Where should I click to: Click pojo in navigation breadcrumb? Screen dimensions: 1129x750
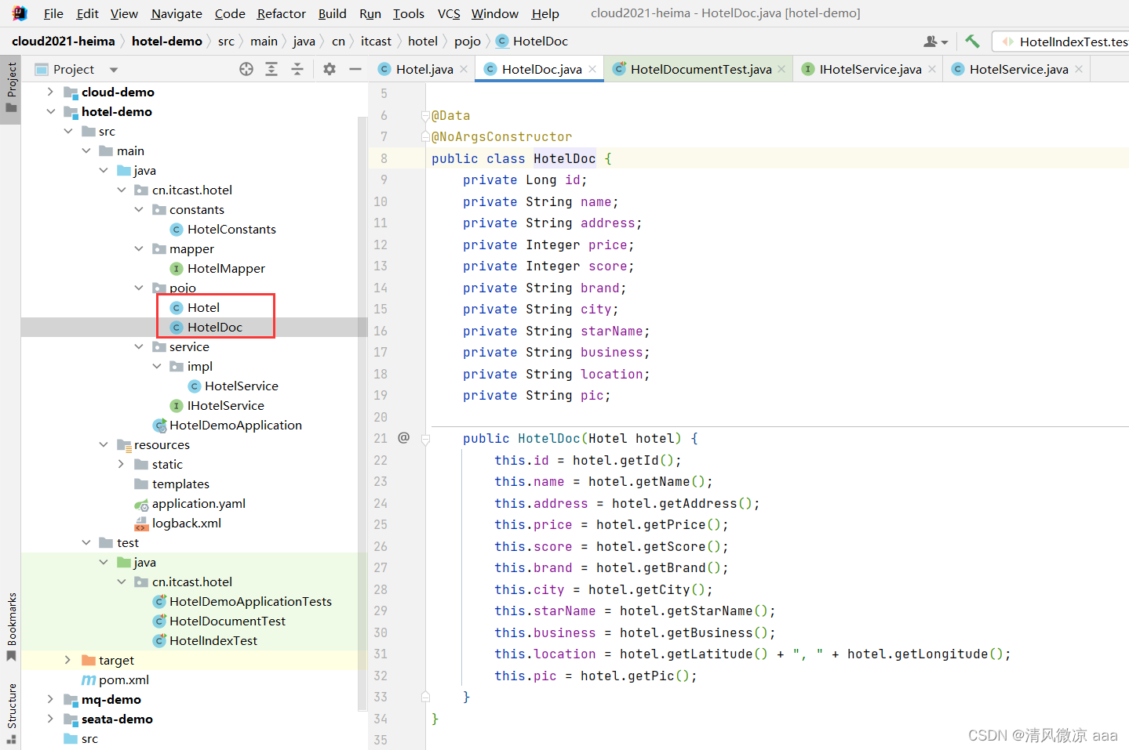(x=468, y=41)
